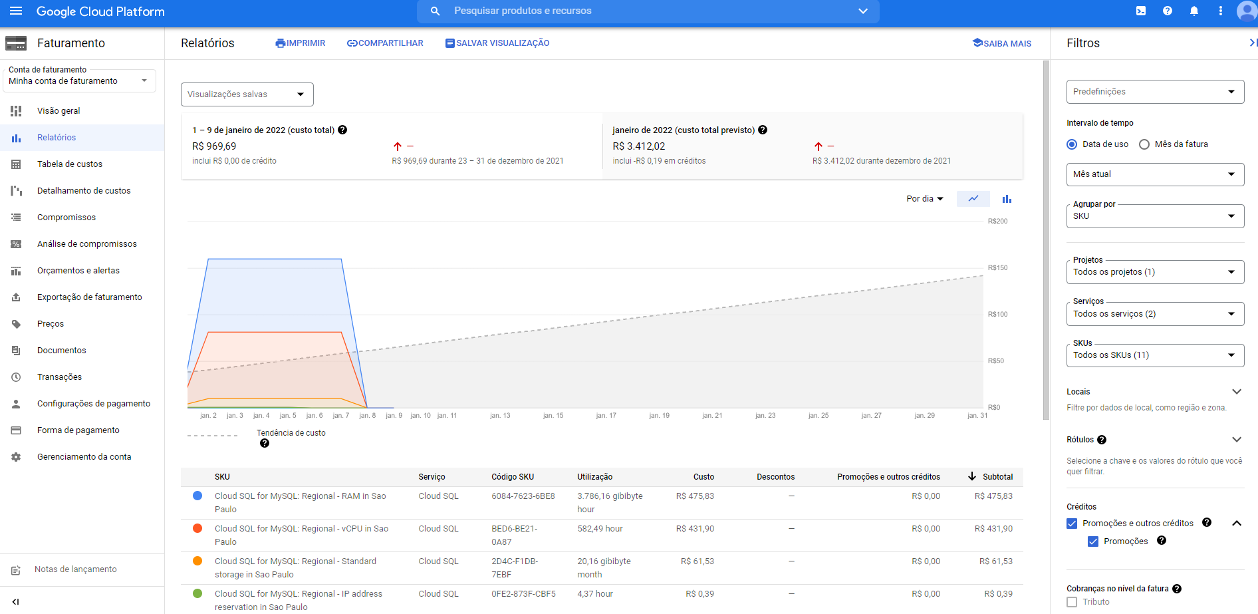Image resolution: width=1258 pixels, height=614 pixels.
Task: Open the three-dot settings menu in top bar
Action: 1220,11
